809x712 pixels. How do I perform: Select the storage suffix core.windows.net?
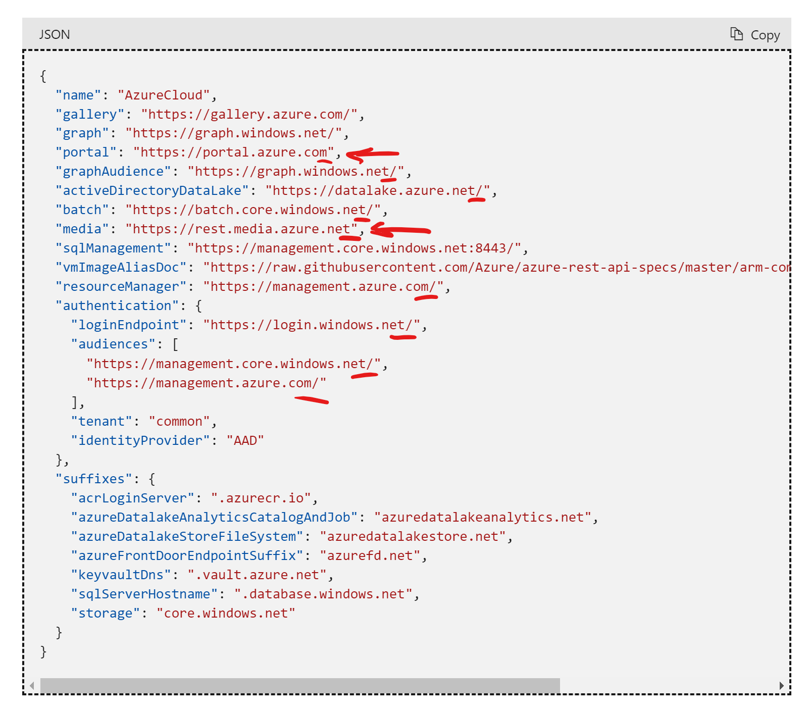[226, 613]
